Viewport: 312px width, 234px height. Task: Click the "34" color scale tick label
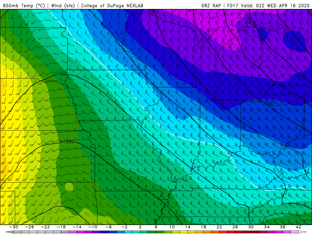[x=267, y=227]
